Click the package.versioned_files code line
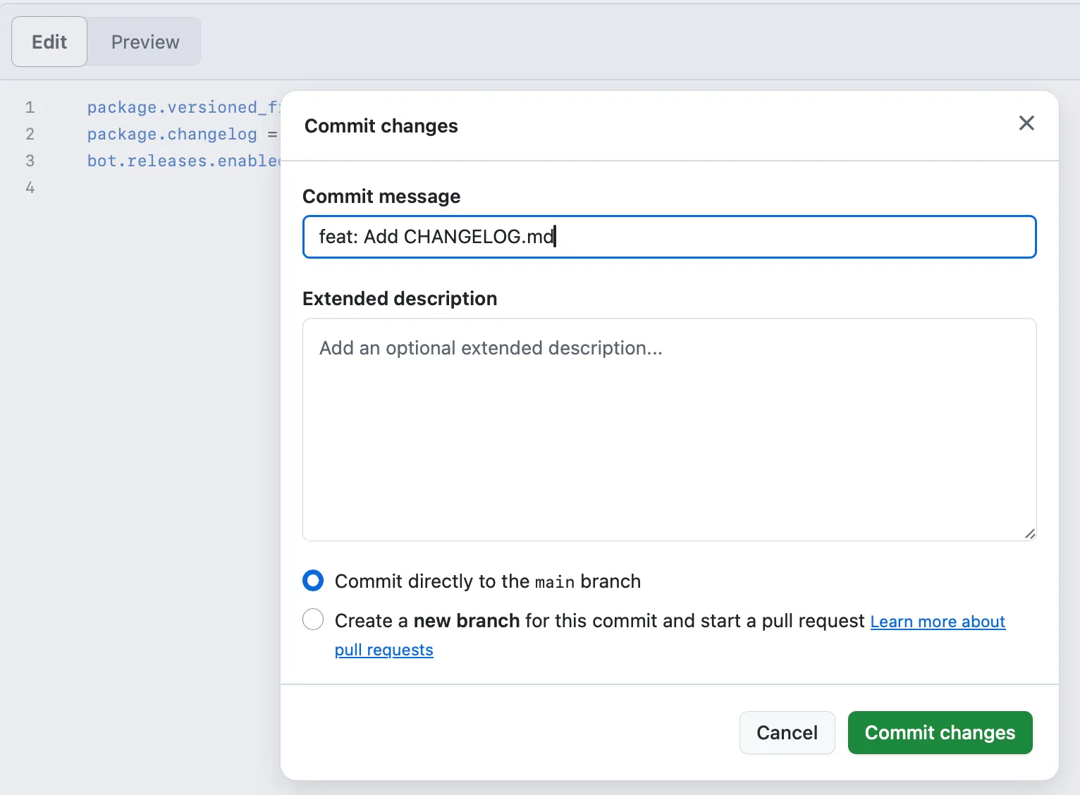This screenshot has width=1080, height=795. [x=180, y=107]
